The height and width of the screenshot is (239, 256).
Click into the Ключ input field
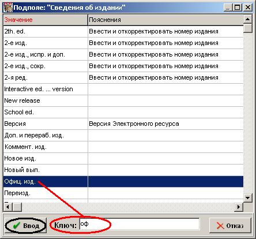pyautogui.click(x=140, y=224)
